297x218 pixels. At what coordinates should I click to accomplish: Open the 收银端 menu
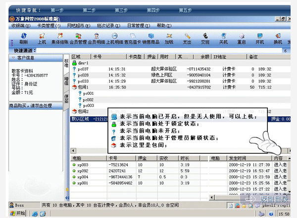[21, 25]
